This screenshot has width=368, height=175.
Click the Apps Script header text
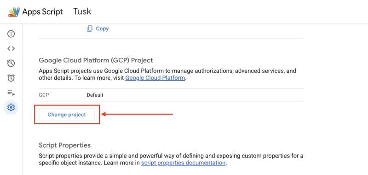tap(42, 12)
